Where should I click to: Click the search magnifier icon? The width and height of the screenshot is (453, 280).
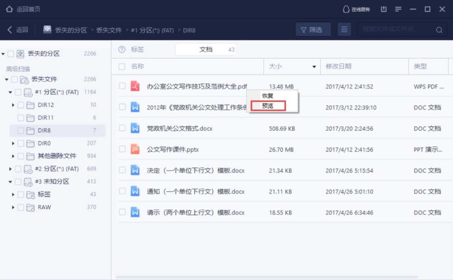pos(439,30)
